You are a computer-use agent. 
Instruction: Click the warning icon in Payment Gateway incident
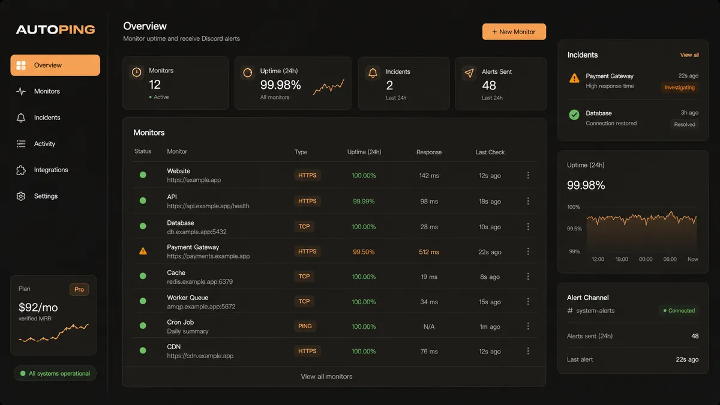[574, 78]
